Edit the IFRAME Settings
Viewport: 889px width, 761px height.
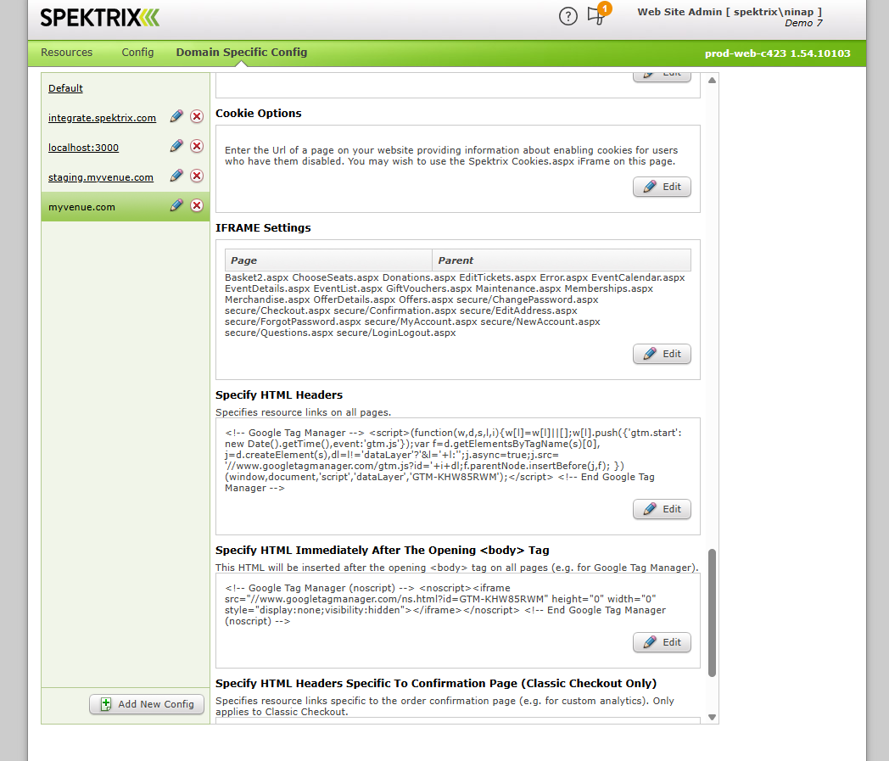tap(662, 354)
